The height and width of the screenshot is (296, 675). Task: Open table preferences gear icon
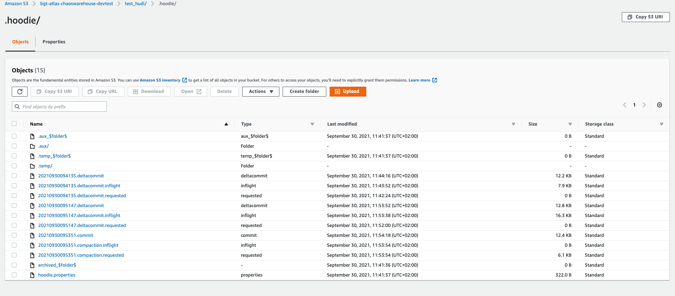pos(660,105)
